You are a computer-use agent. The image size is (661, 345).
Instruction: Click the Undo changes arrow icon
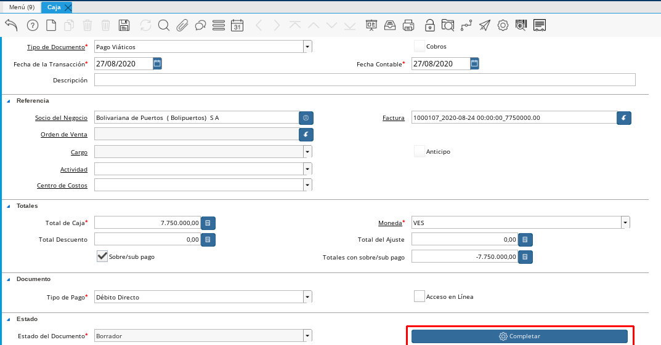(11, 25)
